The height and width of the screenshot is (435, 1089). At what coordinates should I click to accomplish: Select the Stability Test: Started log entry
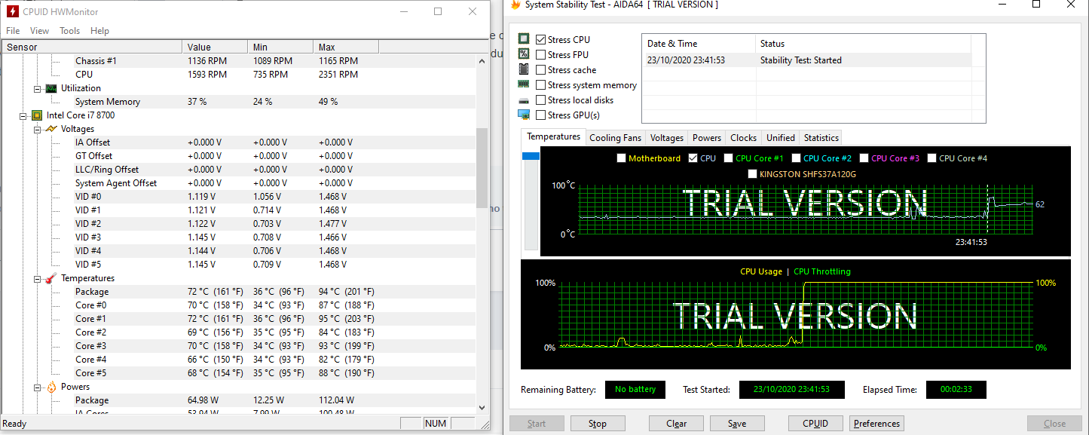click(807, 60)
